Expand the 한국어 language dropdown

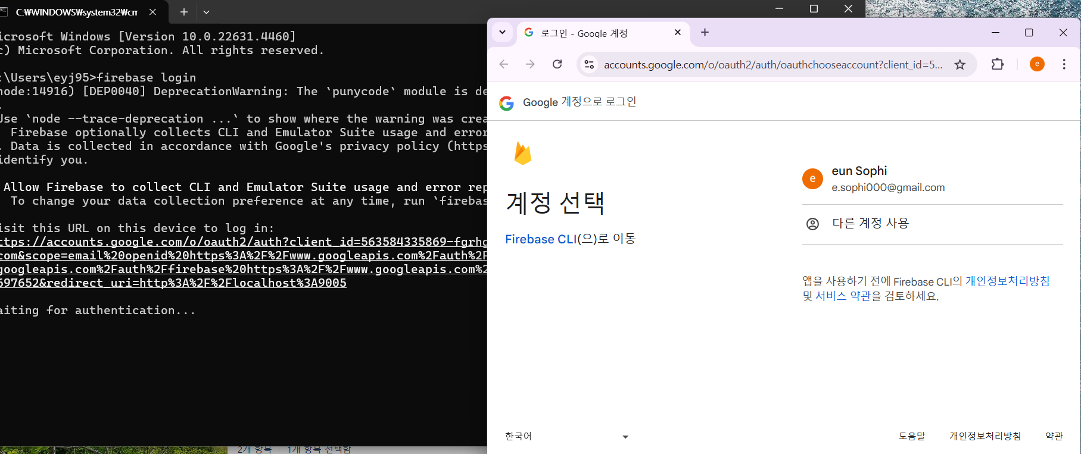(x=566, y=436)
